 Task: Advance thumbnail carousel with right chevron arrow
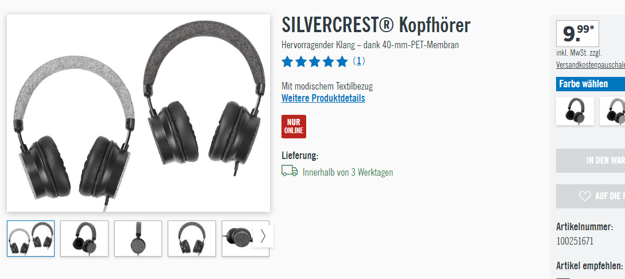pos(263,237)
